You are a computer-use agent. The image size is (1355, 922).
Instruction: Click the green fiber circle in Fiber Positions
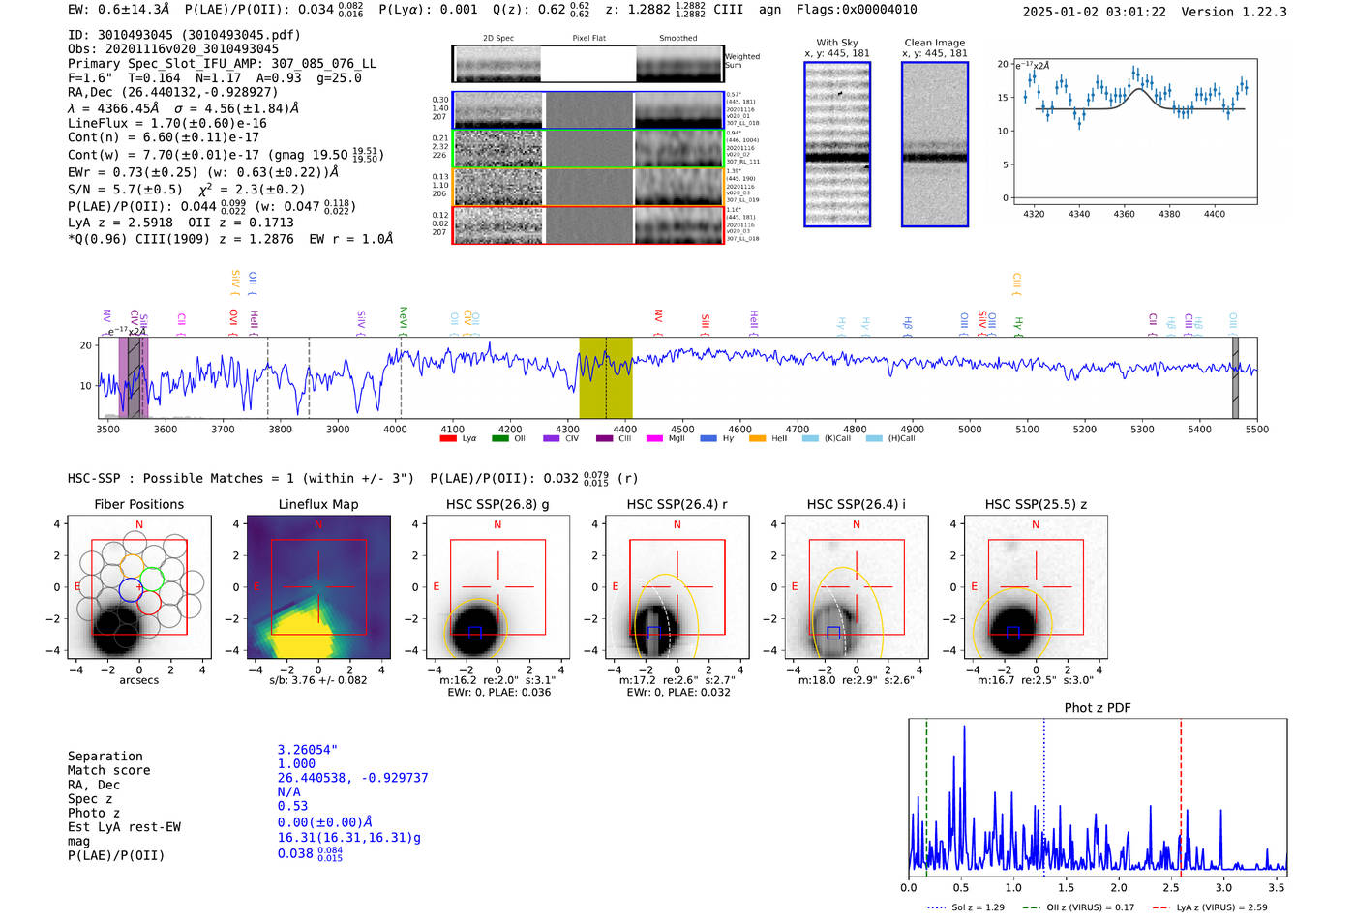click(x=152, y=580)
